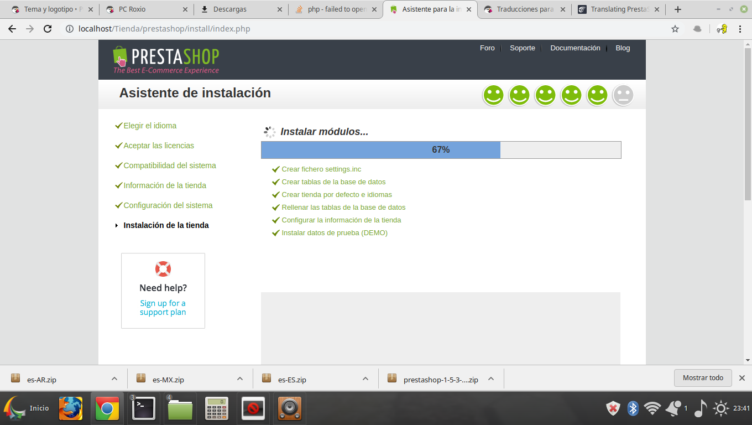Open the Foro link
Image resolution: width=752 pixels, height=425 pixels.
[x=487, y=48]
